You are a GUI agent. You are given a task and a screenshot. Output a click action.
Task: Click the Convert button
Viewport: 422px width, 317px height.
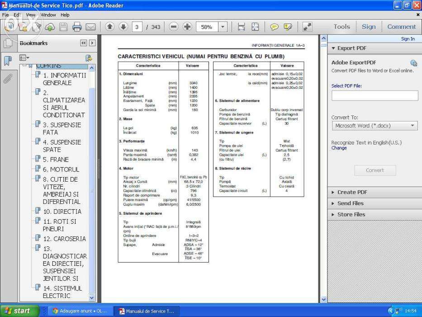coord(375,170)
